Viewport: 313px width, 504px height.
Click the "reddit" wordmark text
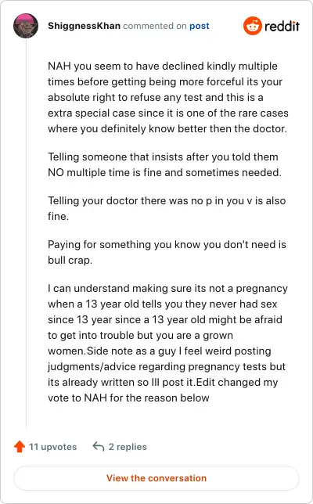pyautogui.click(x=282, y=26)
